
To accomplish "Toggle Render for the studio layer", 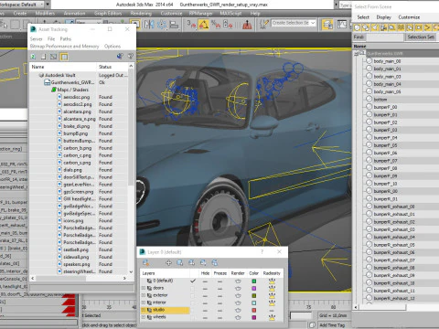I will (238, 310).
